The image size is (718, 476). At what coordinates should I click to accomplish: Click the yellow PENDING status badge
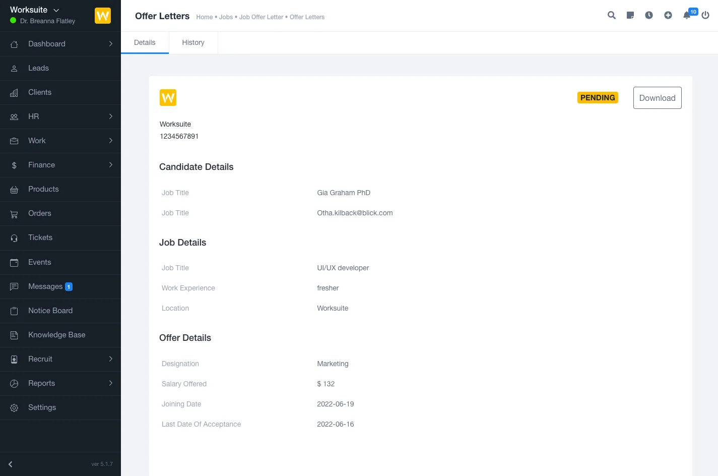[x=598, y=98]
